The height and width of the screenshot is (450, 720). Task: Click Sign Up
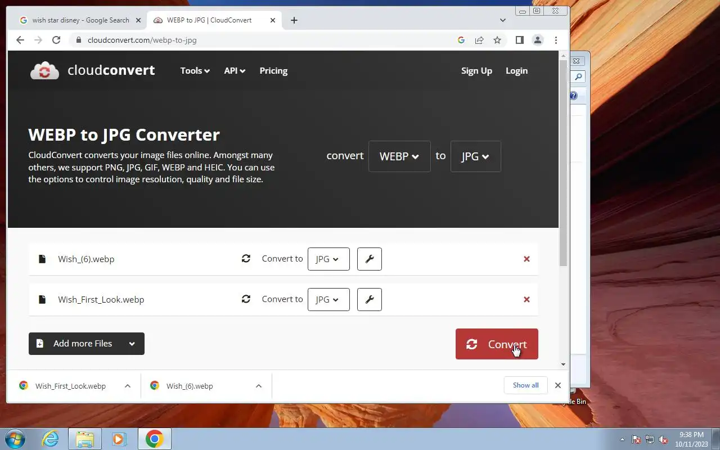476,71
